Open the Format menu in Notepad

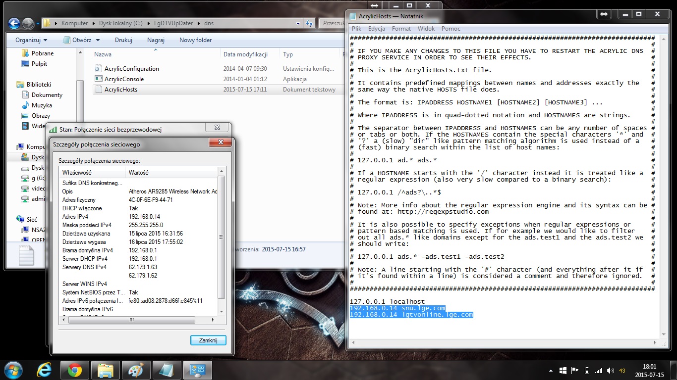pos(401,29)
